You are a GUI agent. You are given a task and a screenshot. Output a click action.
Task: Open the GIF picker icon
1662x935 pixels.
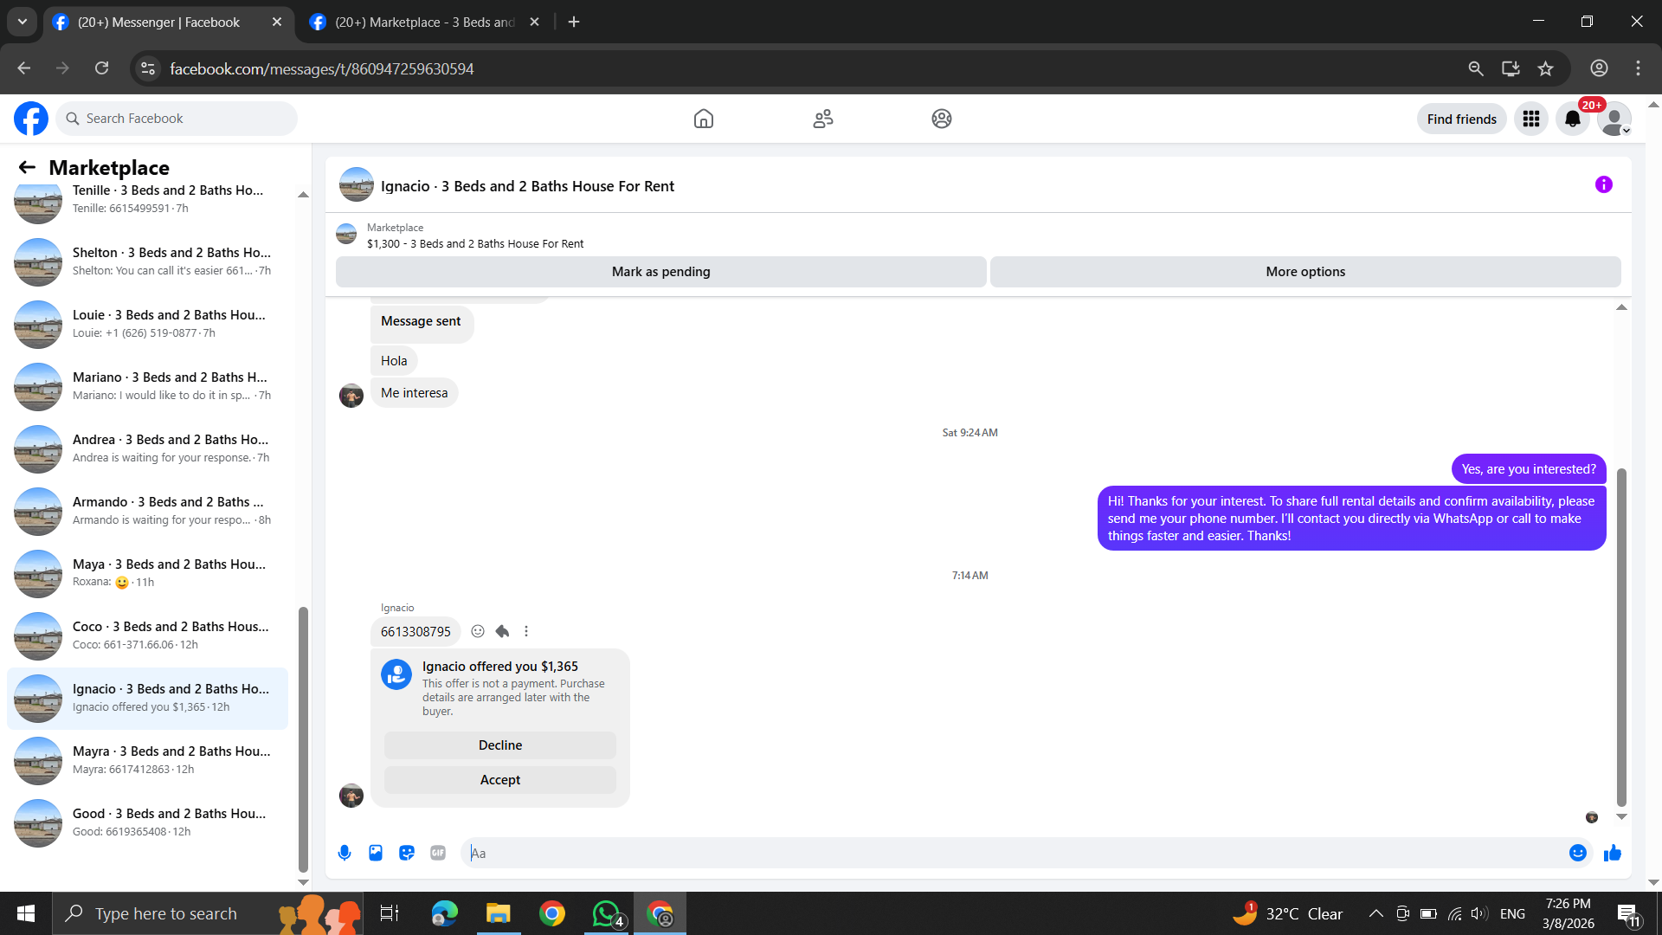click(x=438, y=853)
